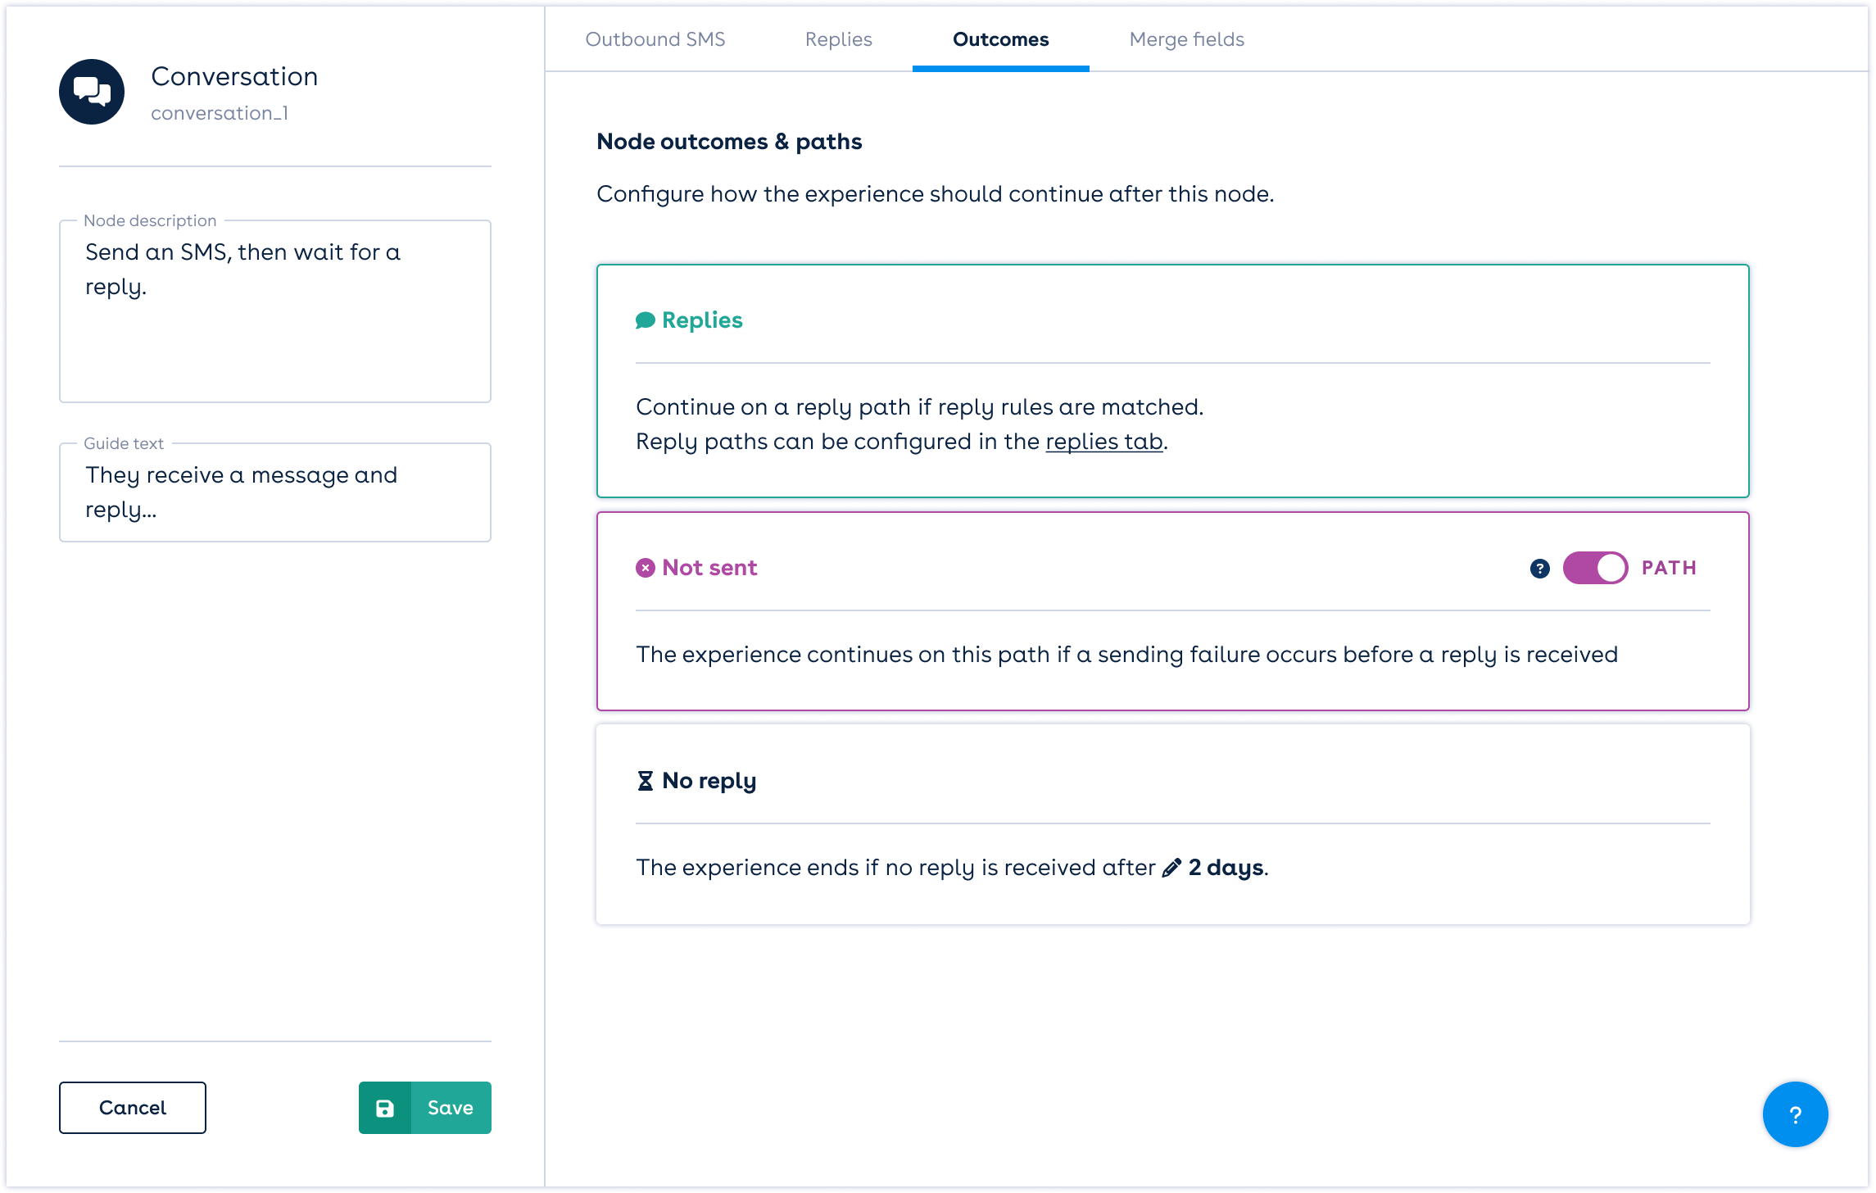The image size is (1876, 1193).
Task: Switch to the Outbound SMS tab
Action: (655, 39)
